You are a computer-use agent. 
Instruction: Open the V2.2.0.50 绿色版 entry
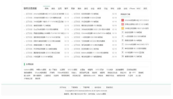[43, 57]
